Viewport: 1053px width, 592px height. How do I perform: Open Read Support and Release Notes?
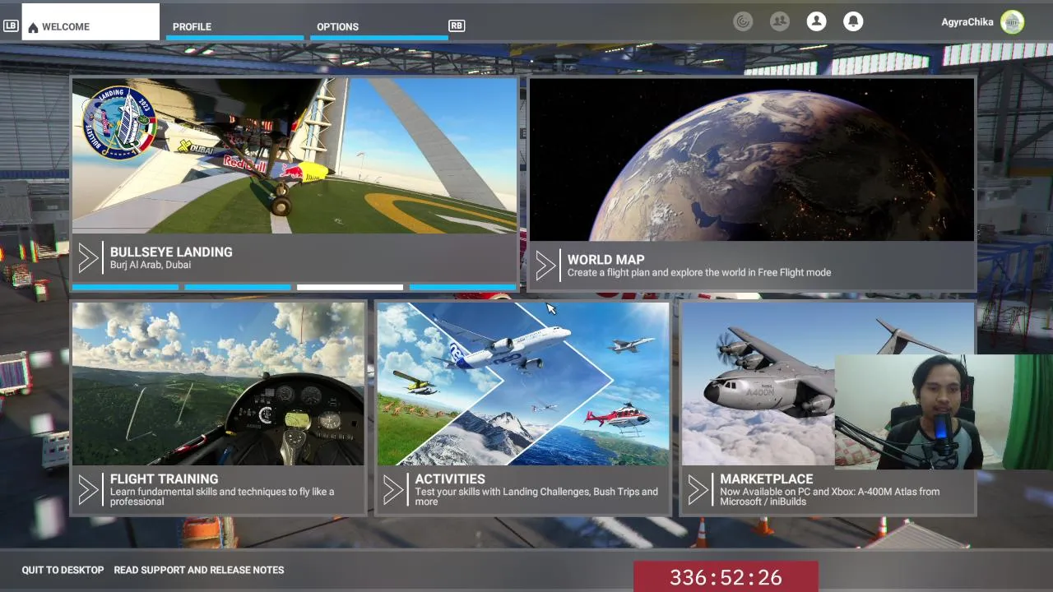pyautogui.click(x=199, y=570)
